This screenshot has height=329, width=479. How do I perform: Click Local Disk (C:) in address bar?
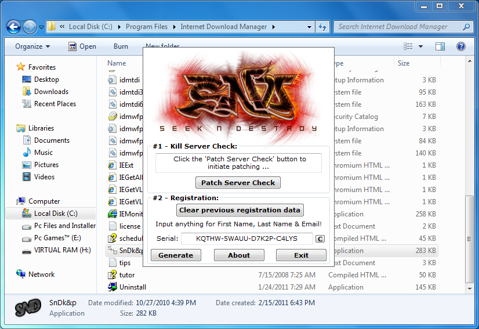pos(90,27)
